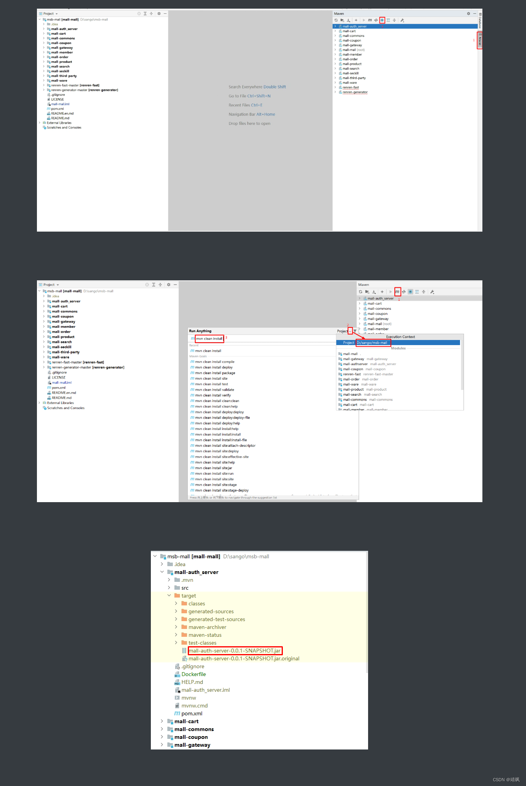Image resolution: width=526 pixels, height=786 pixels.
Task: Select Project D:/sango/msb-mall execution context
Action: [x=398, y=343]
